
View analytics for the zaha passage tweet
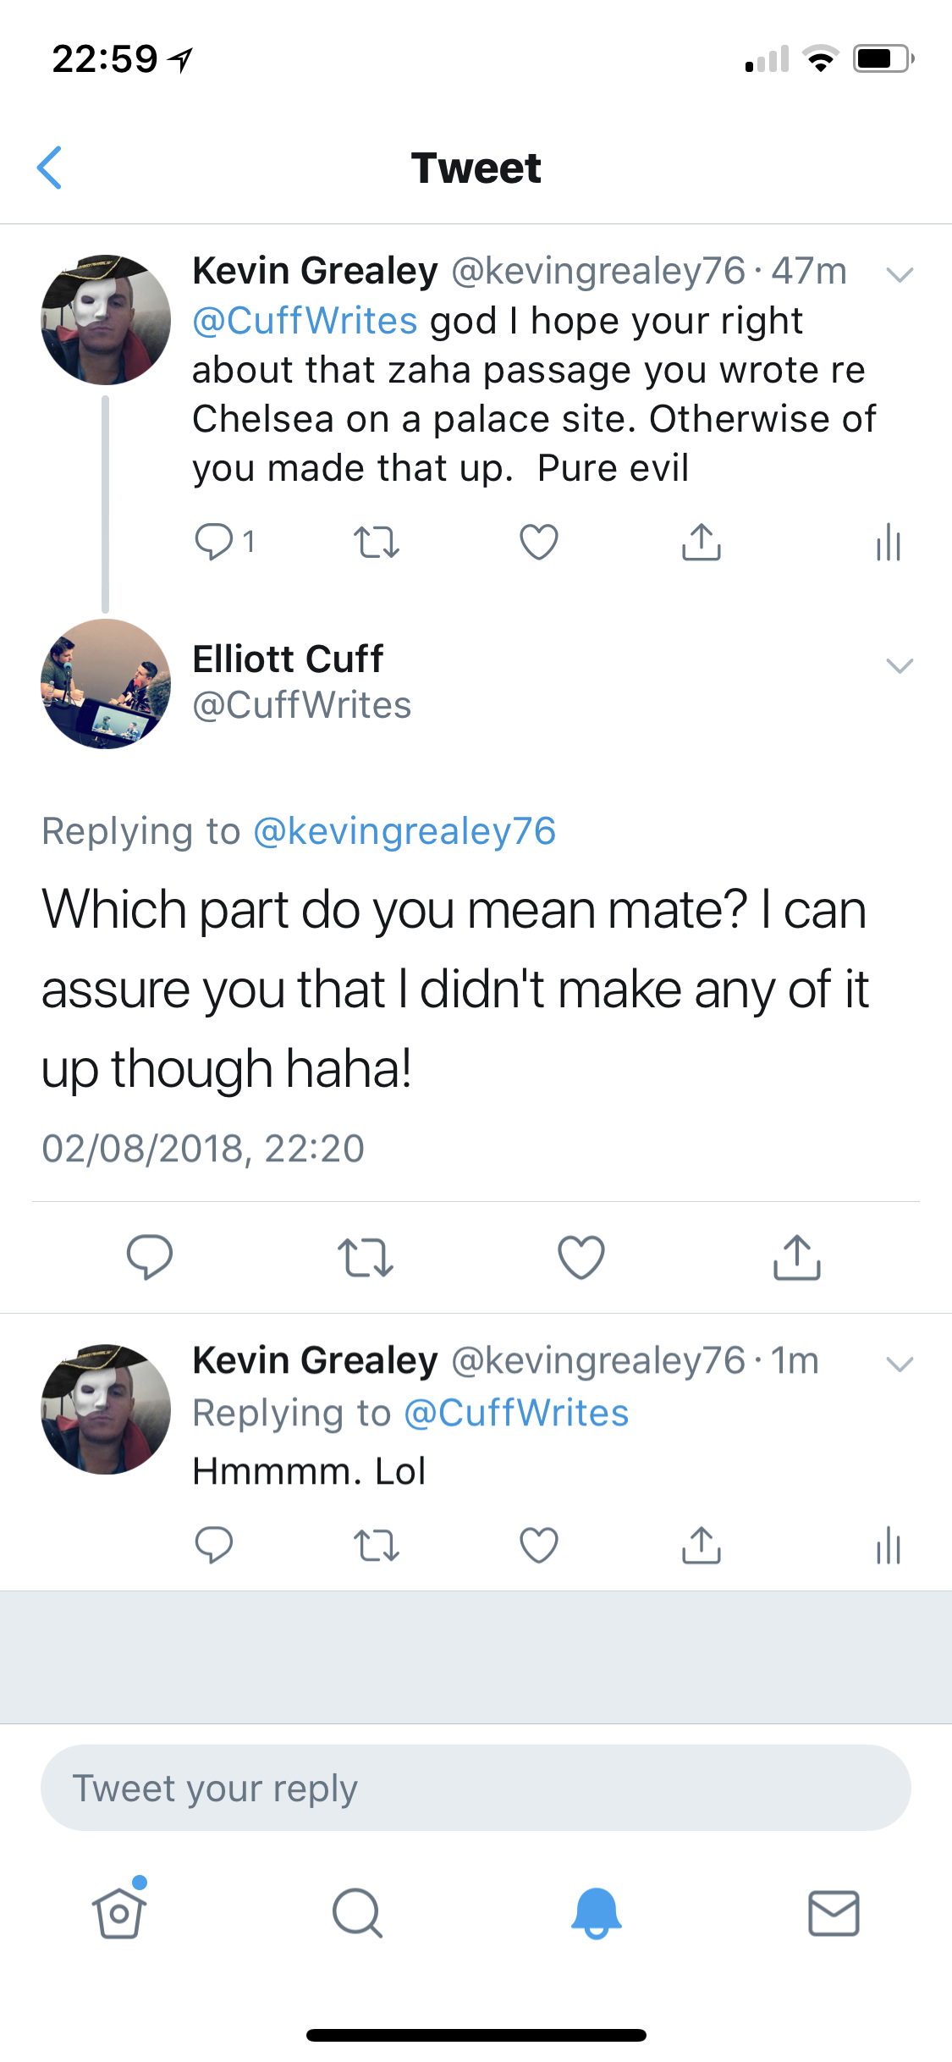pyautogui.click(x=889, y=543)
